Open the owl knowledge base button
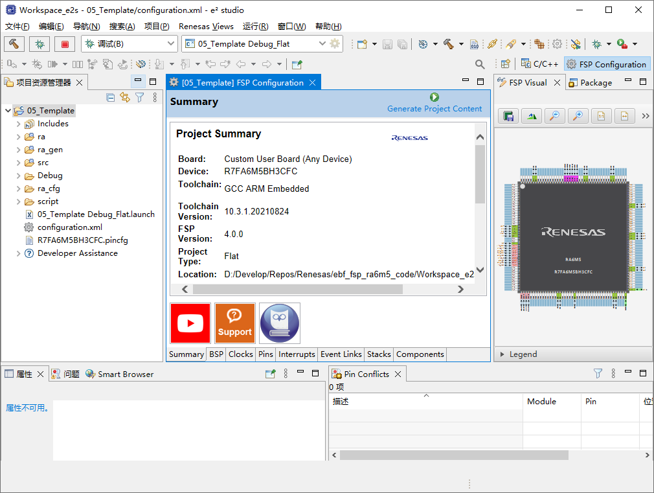Viewport: 654px width, 493px height. (x=280, y=323)
